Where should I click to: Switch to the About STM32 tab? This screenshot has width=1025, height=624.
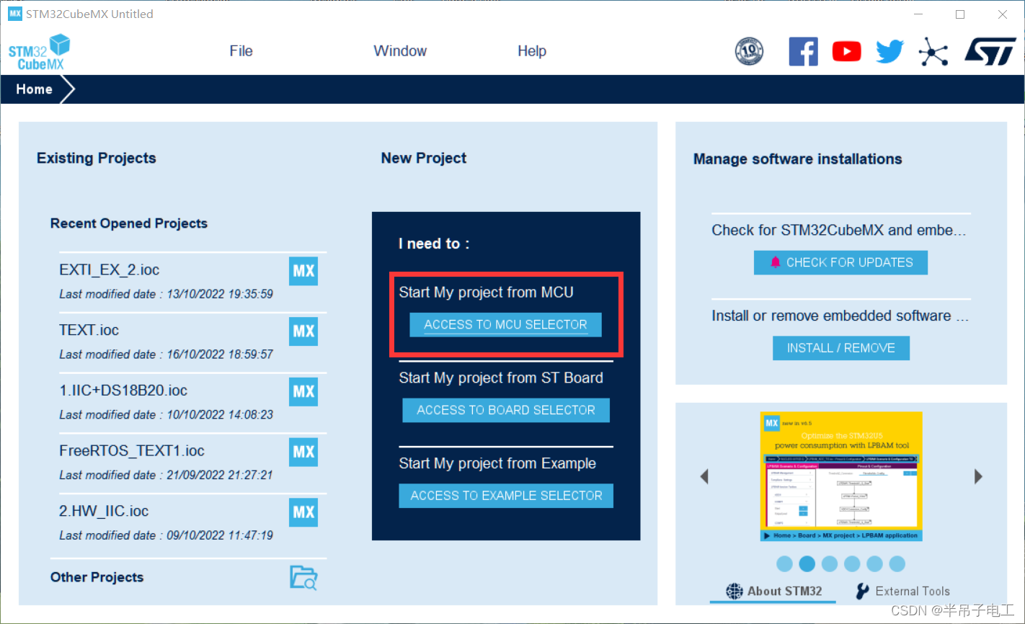774,591
